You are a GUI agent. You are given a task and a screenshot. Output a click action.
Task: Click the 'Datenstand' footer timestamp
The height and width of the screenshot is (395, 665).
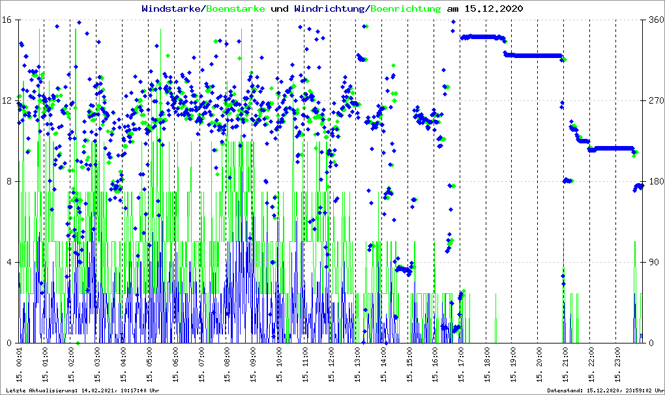[604, 390]
